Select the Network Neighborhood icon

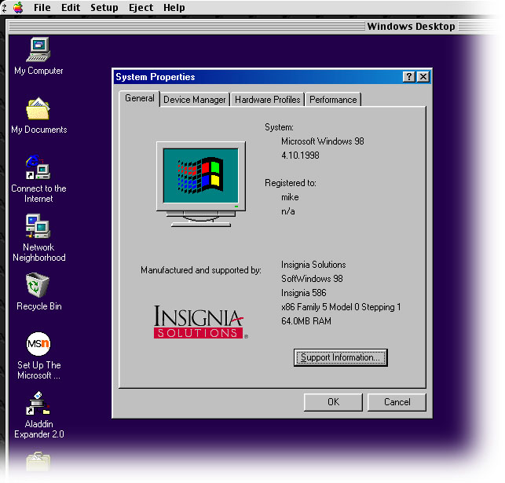coord(38,225)
